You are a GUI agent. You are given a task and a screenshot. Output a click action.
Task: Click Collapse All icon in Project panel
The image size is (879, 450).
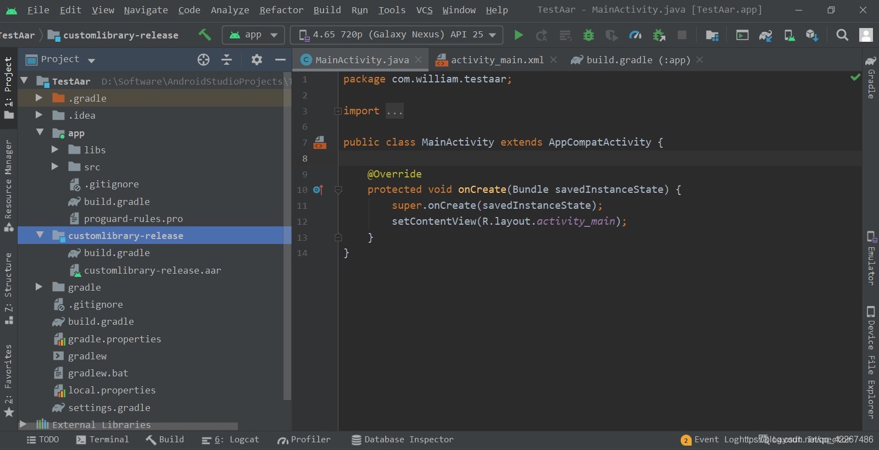(226, 59)
